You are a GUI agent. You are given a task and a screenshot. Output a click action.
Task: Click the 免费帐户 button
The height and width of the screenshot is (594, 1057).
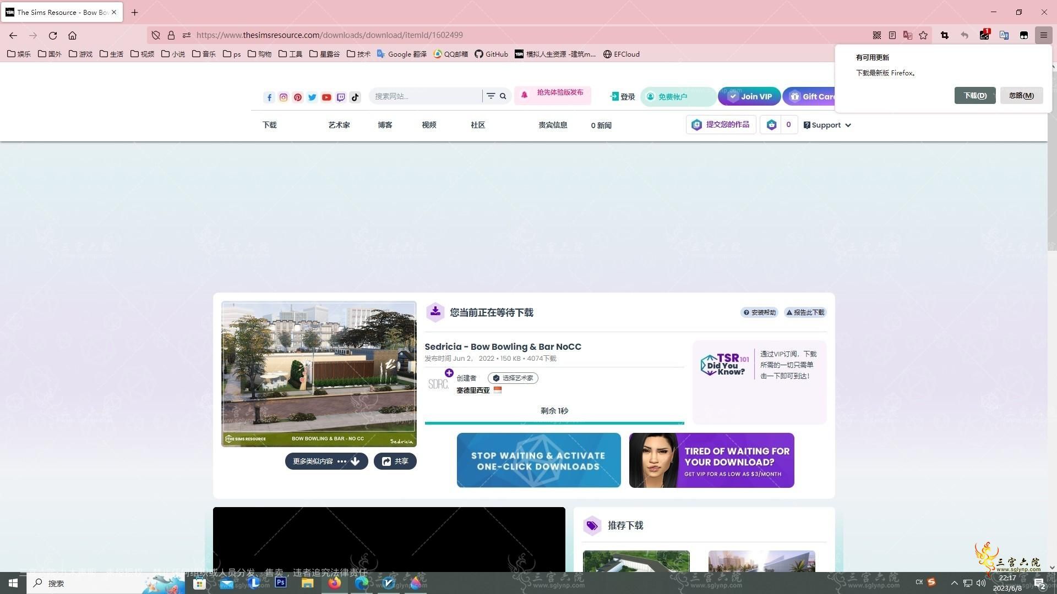click(678, 96)
